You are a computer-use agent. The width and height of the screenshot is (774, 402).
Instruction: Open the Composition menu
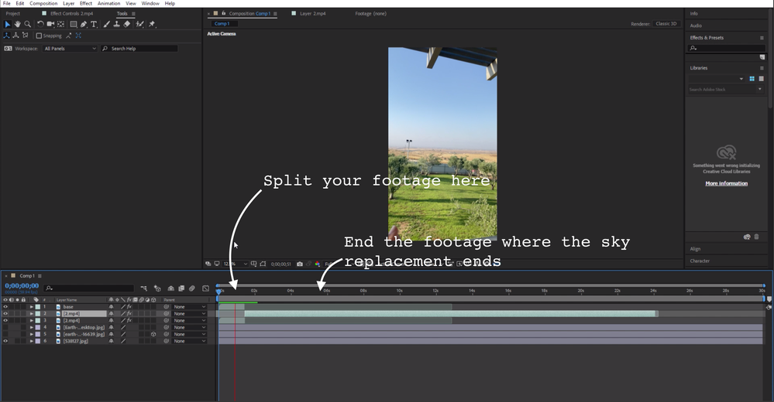[x=43, y=3]
